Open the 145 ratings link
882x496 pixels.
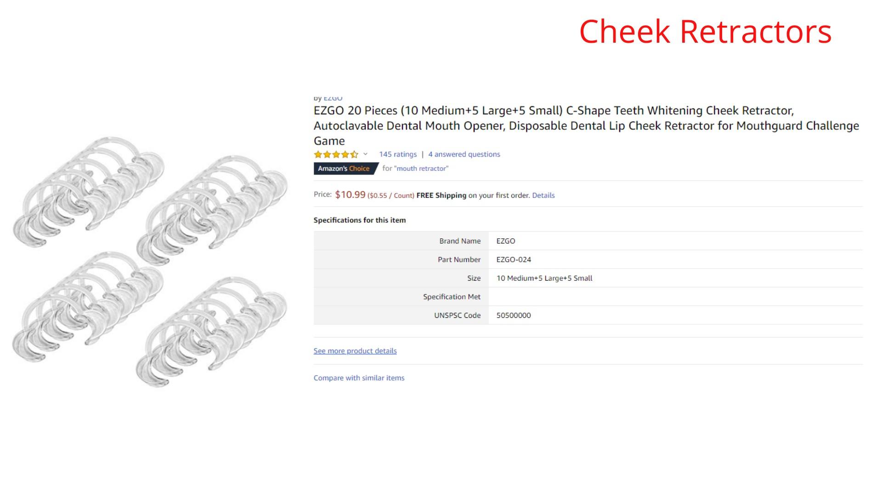click(398, 154)
